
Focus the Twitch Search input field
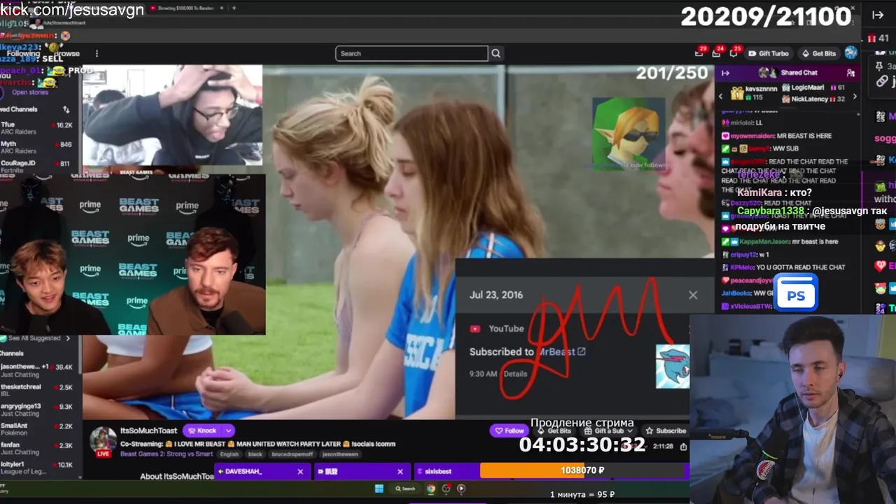point(412,53)
